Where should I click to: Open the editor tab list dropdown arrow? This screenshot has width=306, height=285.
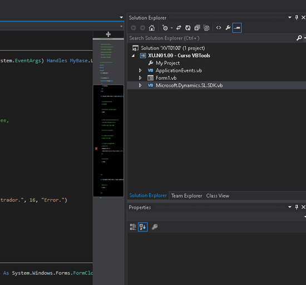pos(121,17)
